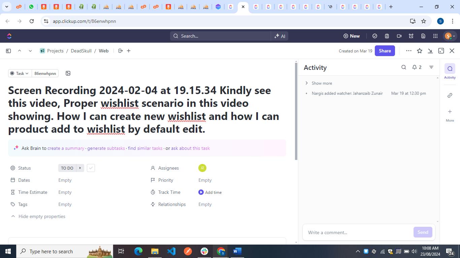Search activity with magnifier icon
Viewport: 460px width, 258px height.
(404, 67)
